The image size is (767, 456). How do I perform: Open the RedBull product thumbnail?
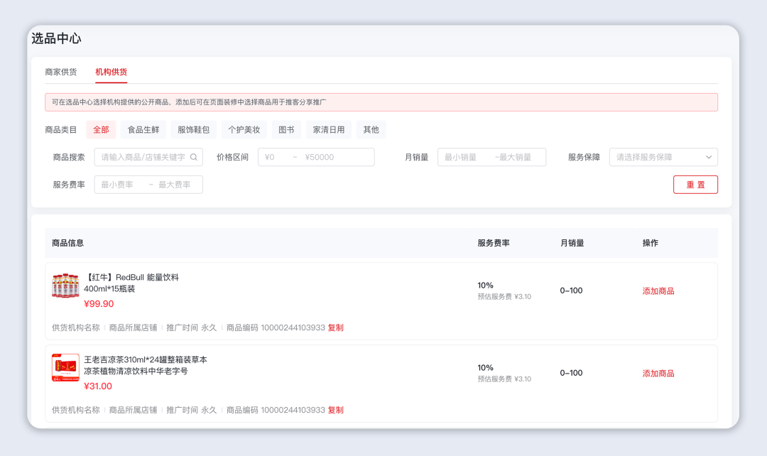tap(65, 286)
